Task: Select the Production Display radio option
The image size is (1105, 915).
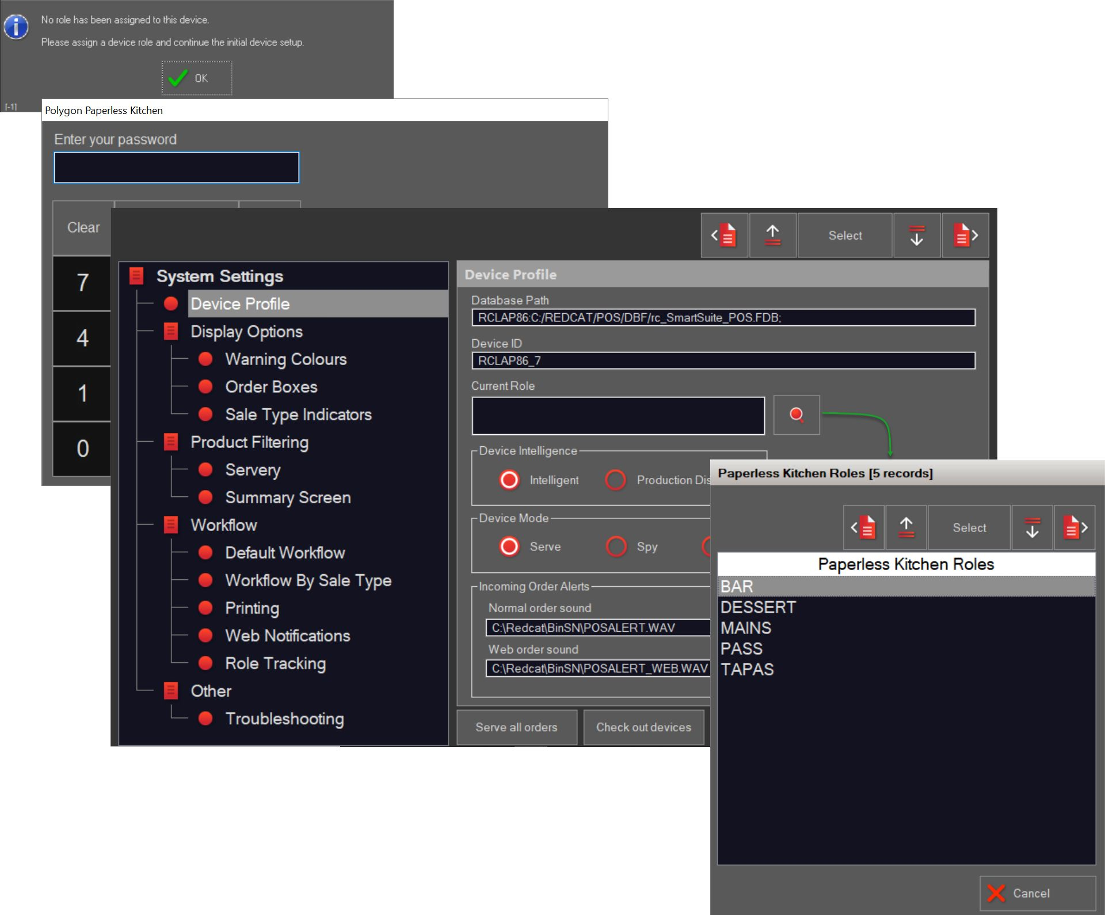Action: click(x=616, y=480)
